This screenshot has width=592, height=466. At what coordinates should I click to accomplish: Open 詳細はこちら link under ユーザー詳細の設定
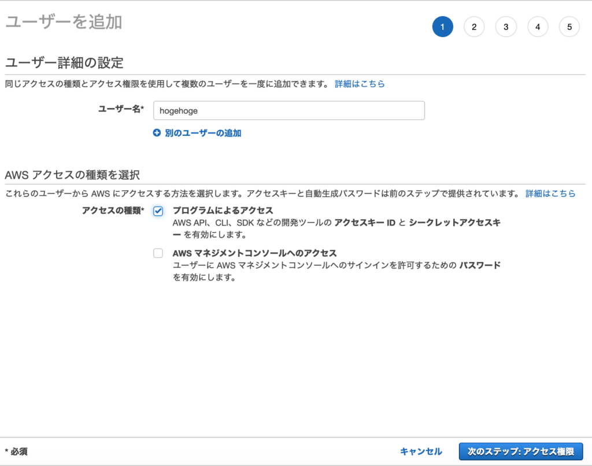[360, 84]
